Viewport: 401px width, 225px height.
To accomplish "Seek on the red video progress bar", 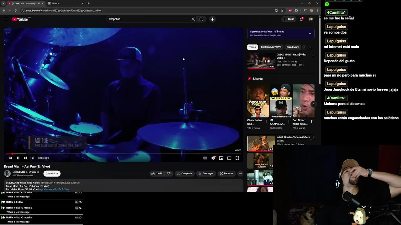I will [123, 154].
